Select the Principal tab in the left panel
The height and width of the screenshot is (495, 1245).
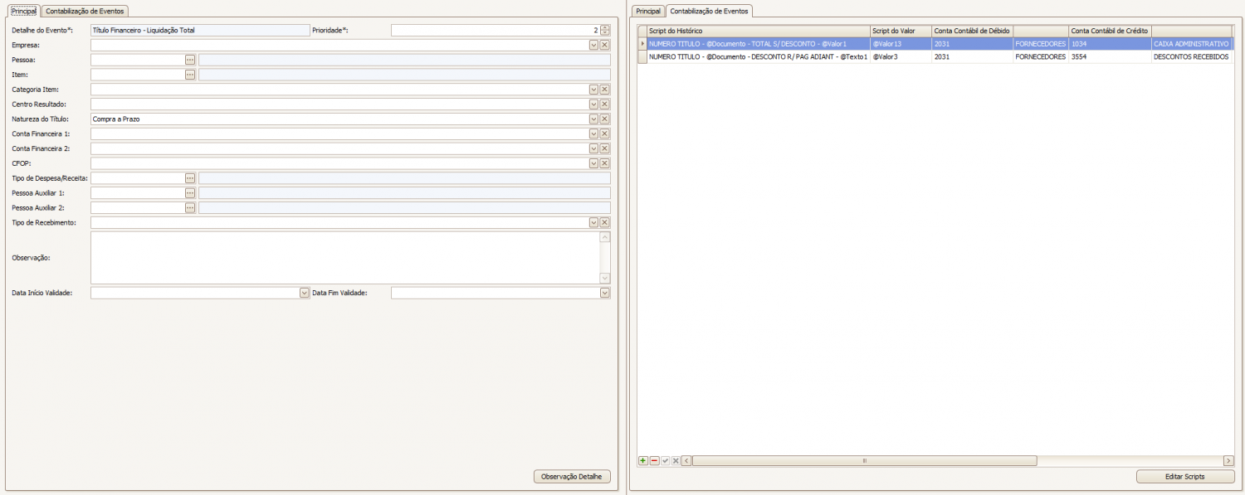click(x=24, y=11)
